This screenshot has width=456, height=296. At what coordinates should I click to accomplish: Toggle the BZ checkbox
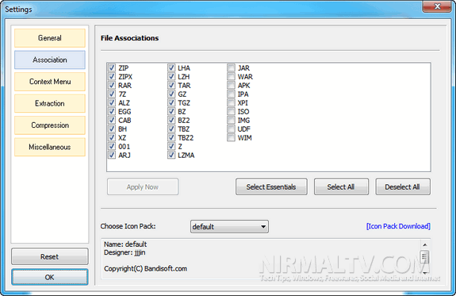[x=171, y=111]
